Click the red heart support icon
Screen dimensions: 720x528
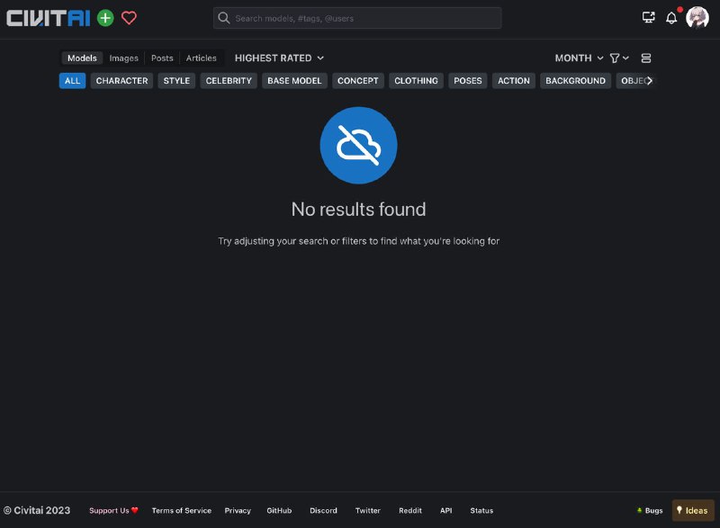(x=129, y=18)
